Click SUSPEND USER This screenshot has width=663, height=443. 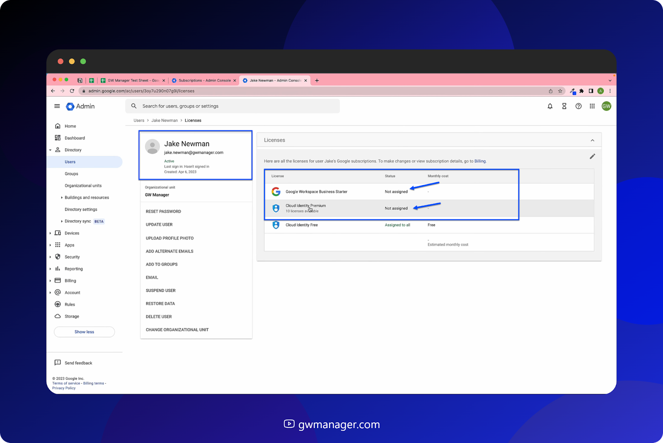(x=161, y=291)
